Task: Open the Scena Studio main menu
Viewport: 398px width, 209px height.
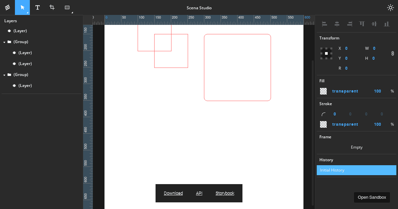Action: (x=7, y=7)
